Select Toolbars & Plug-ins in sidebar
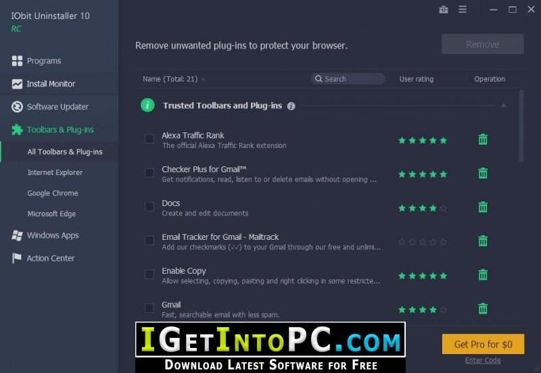 click(60, 130)
